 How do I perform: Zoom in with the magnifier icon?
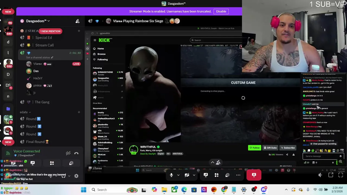(x=340, y=162)
